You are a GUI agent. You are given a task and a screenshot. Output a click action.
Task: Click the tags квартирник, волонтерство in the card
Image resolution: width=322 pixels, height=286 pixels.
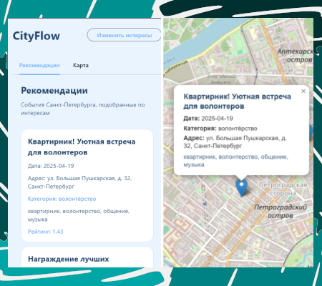coord(79,215)
